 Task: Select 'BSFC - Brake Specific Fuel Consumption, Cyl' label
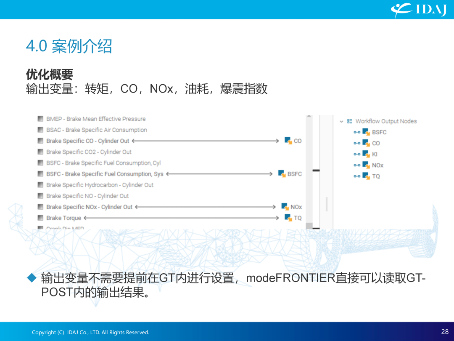(103, 163)
